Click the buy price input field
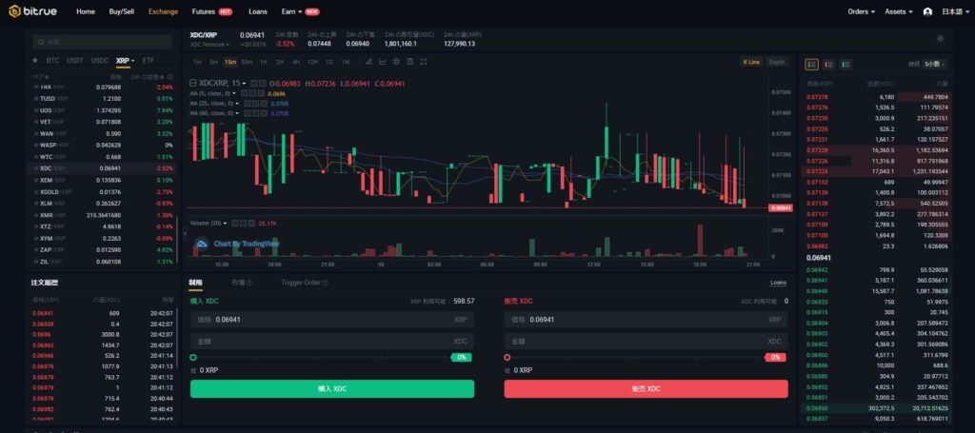Viewport: 975px width, 433px height. [x=332, y=320]
